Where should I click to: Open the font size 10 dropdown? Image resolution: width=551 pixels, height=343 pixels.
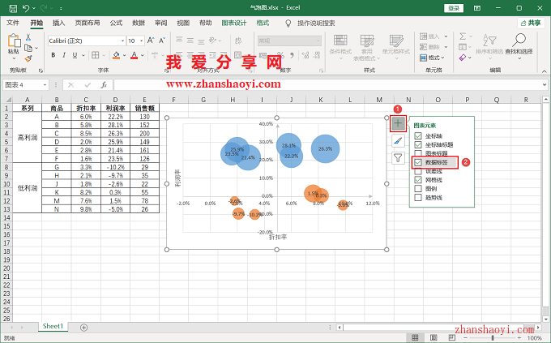(x=141, y=41)
